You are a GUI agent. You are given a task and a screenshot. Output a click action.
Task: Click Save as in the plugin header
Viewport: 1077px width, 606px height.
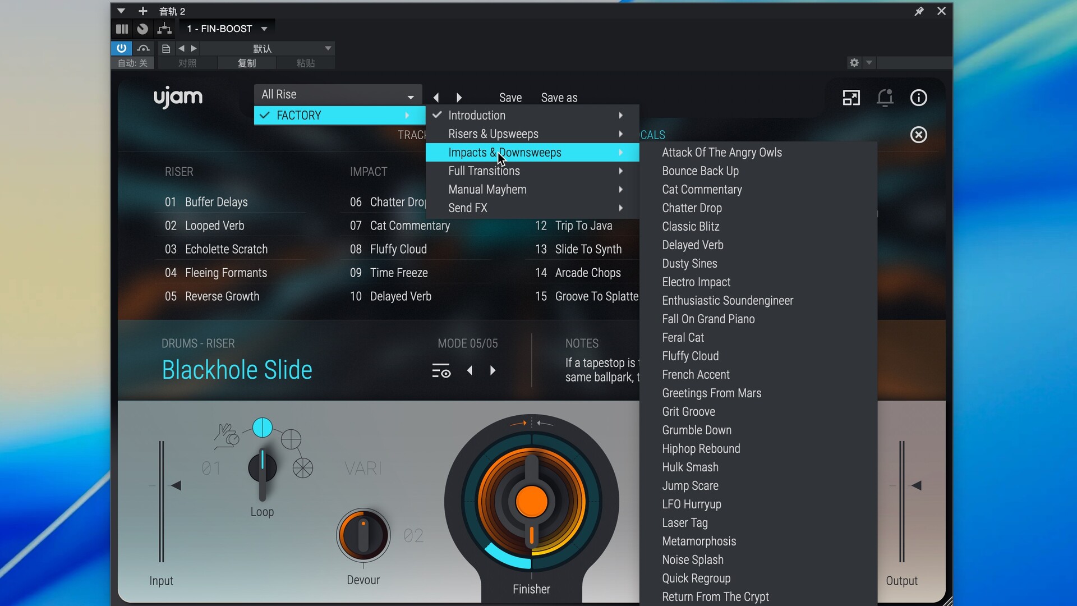[x=559, y=98]
